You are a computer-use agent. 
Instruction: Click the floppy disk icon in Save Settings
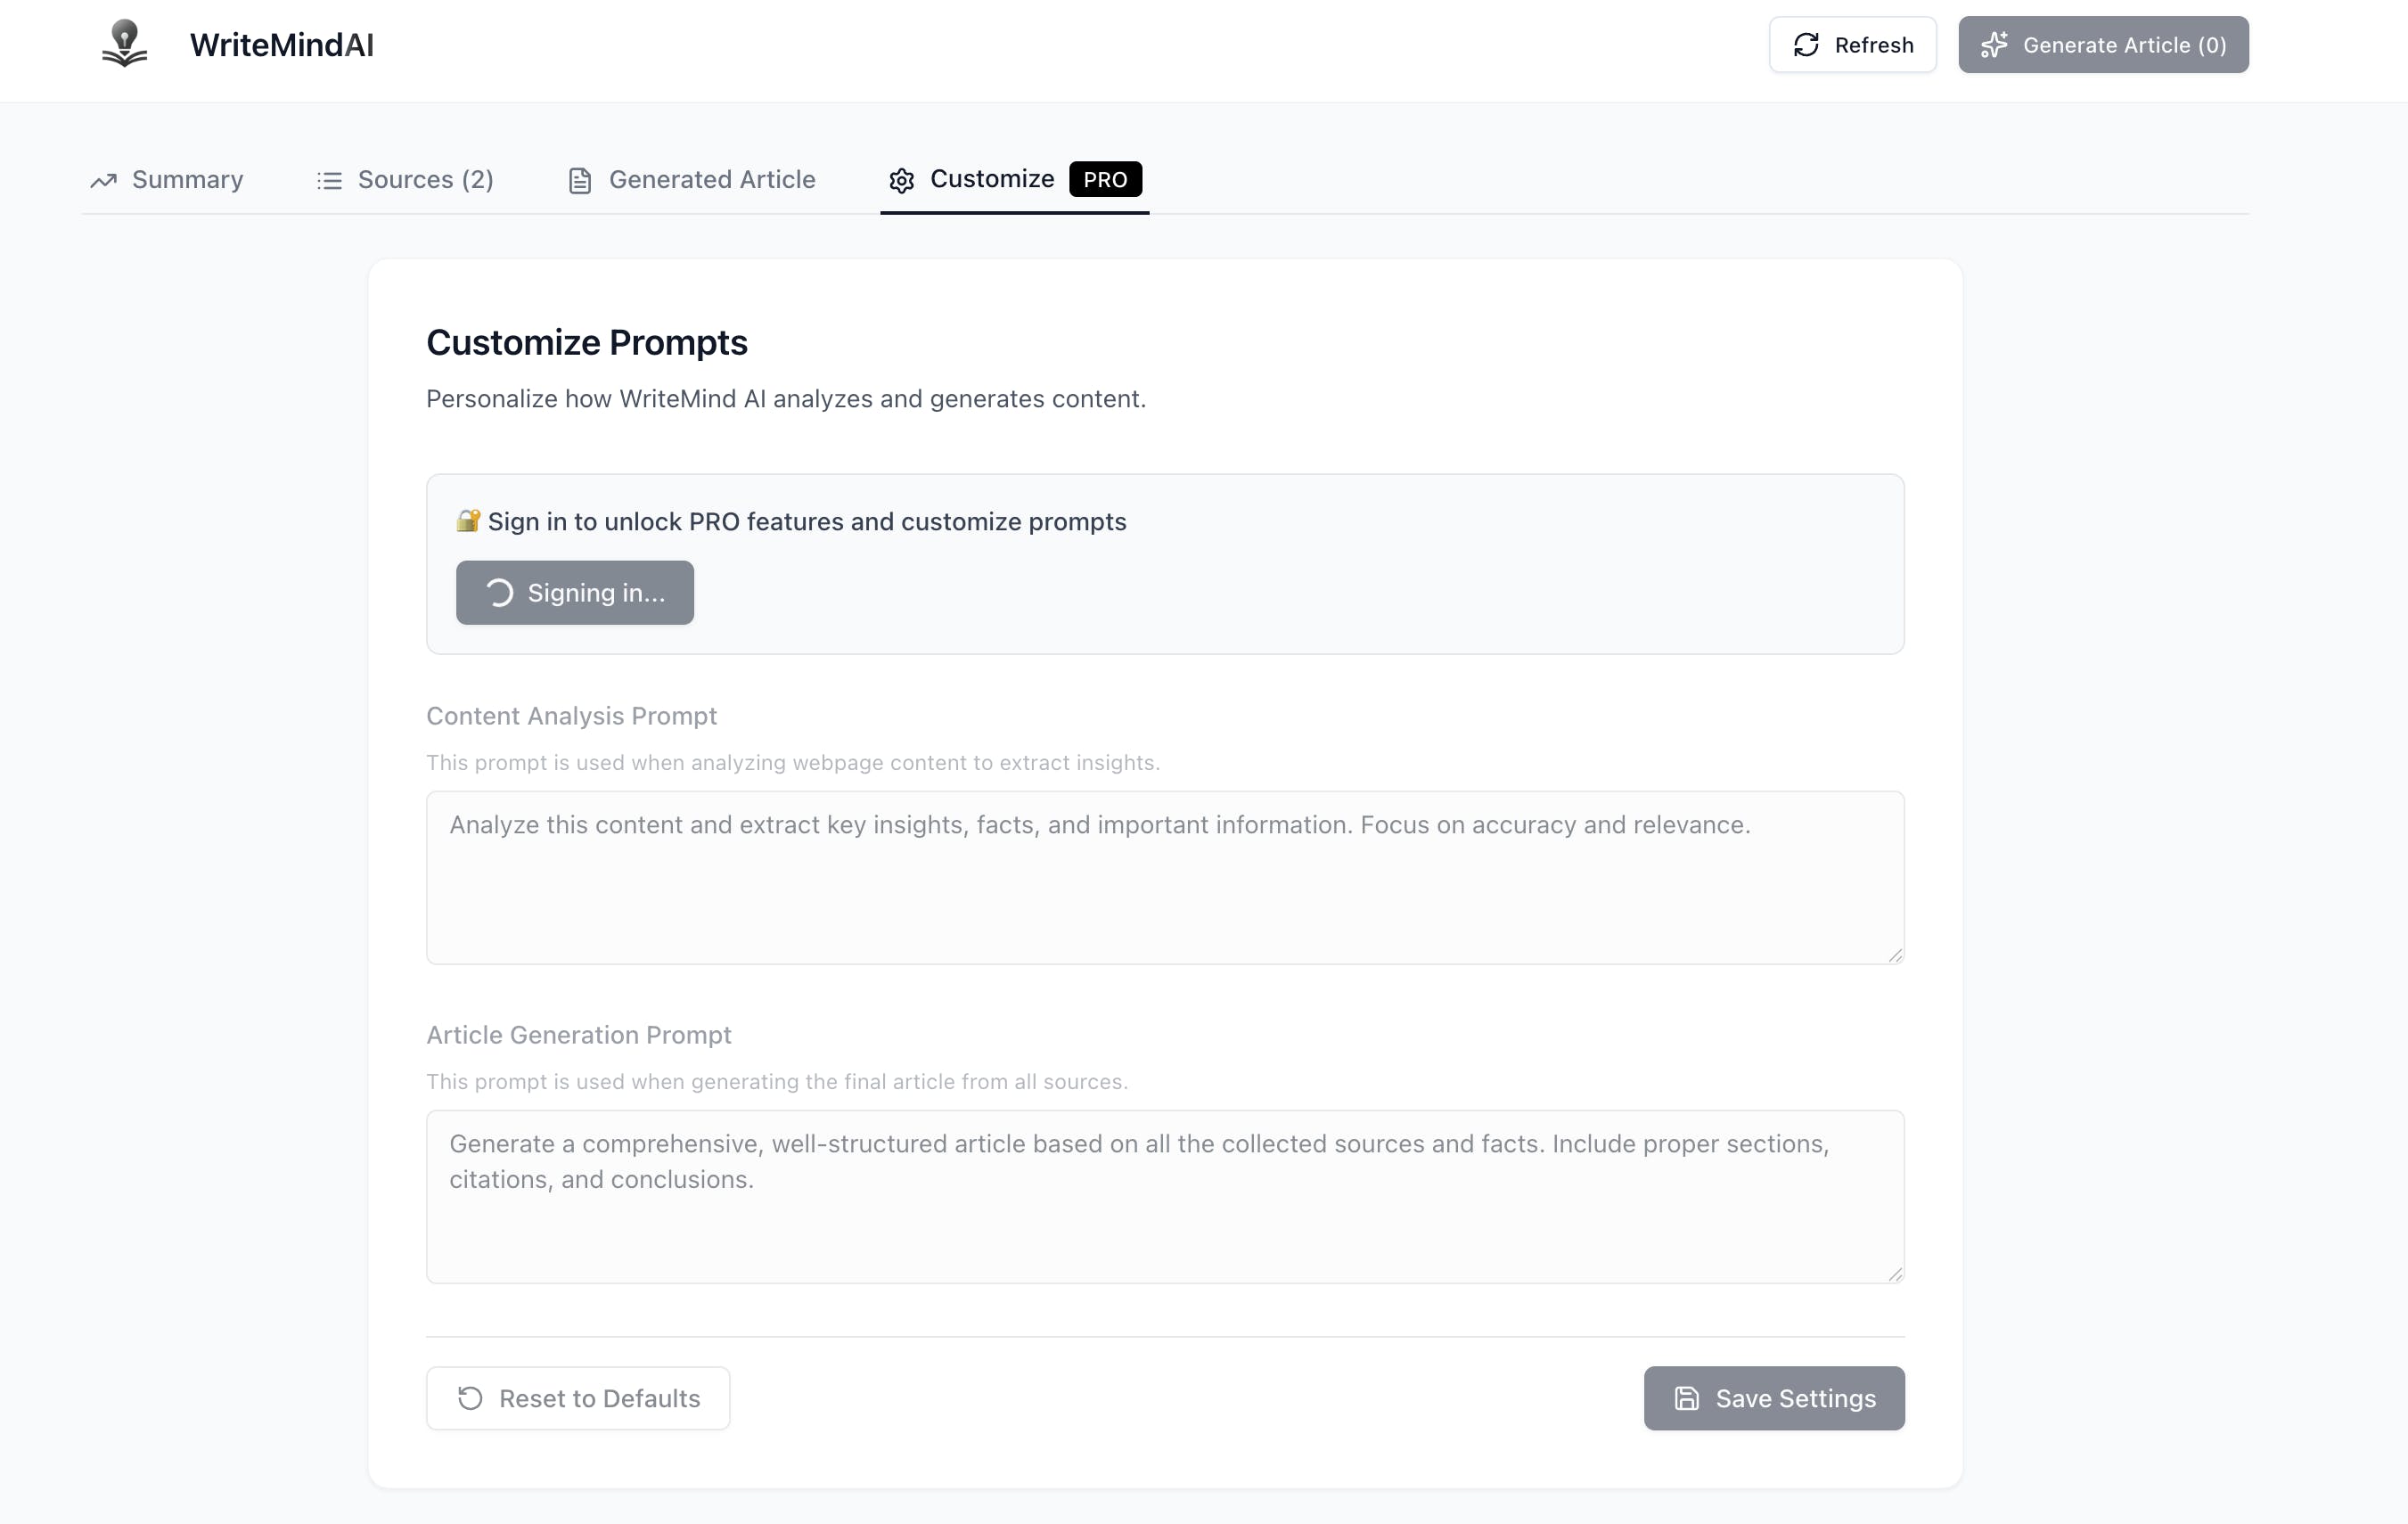(1686, 1398)
